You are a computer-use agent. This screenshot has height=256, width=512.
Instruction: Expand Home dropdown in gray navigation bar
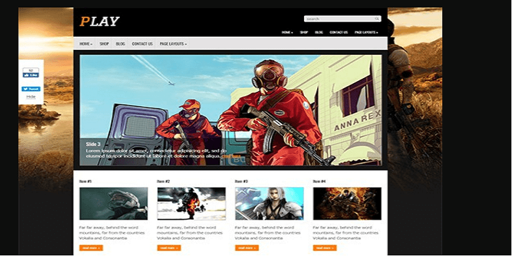pyautogui.click(x=86, y=44)
